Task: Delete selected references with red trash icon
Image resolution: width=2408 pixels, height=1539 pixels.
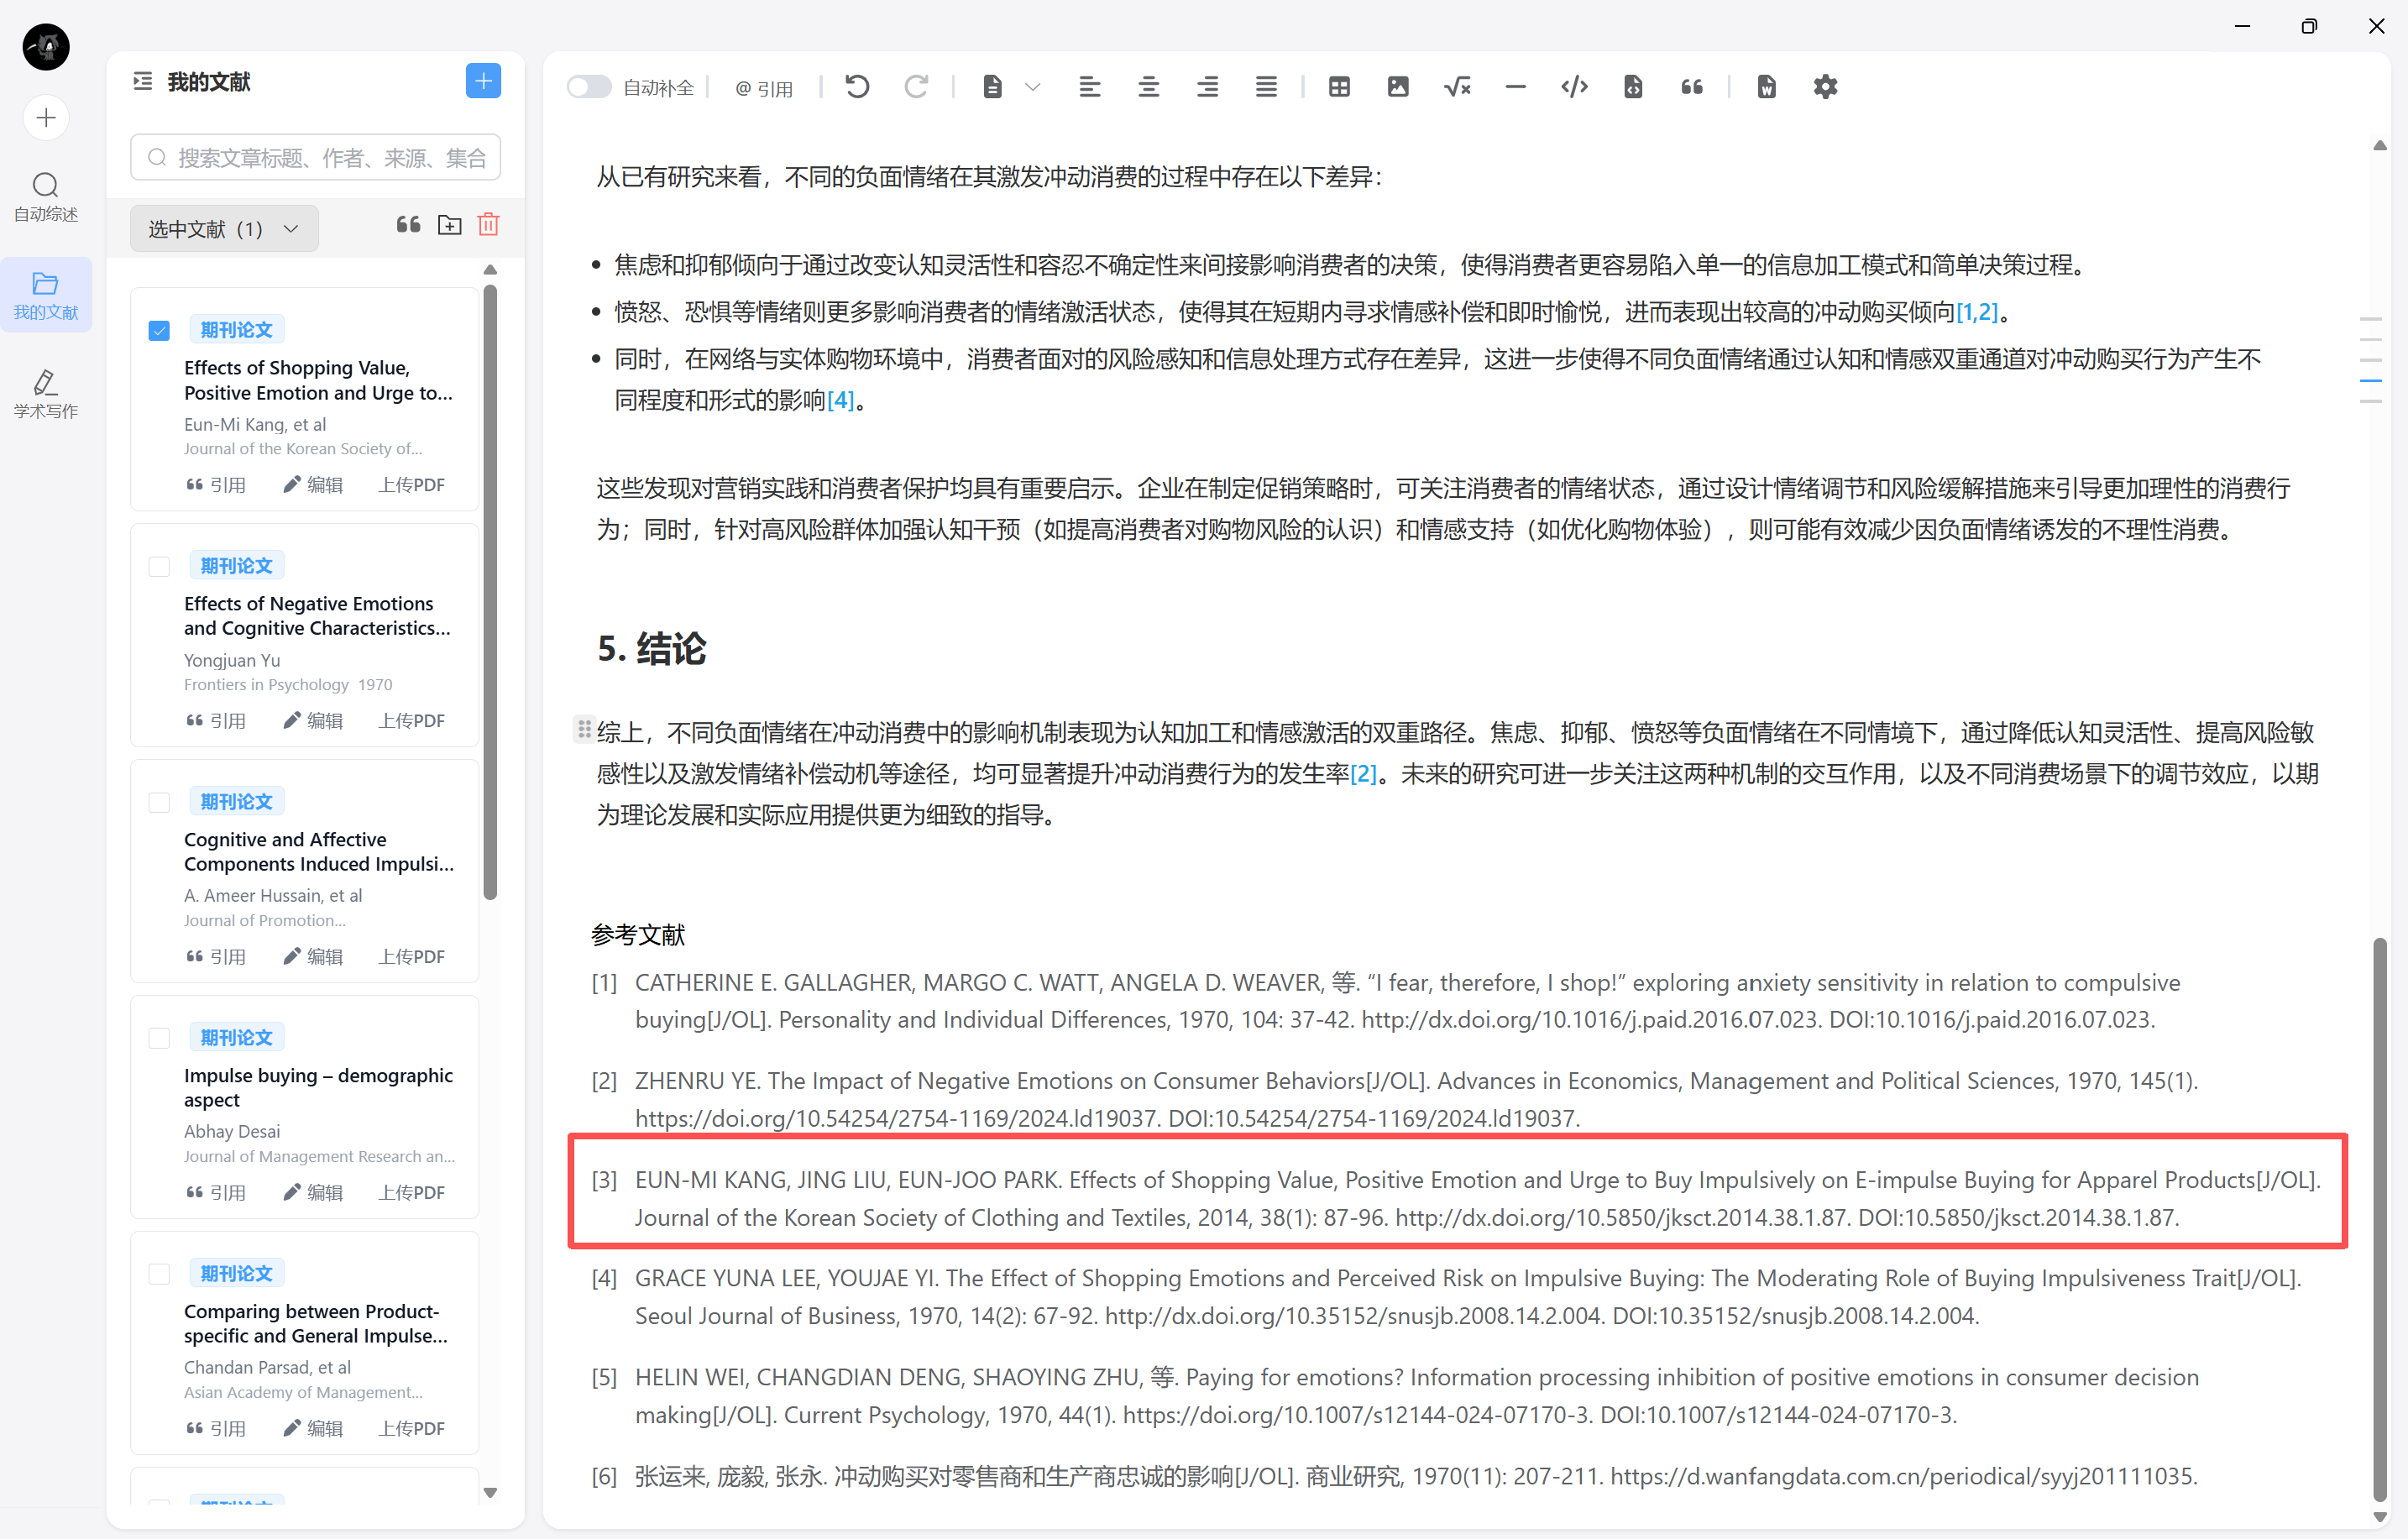Action: pyautogui.click(x=488, y=225)
